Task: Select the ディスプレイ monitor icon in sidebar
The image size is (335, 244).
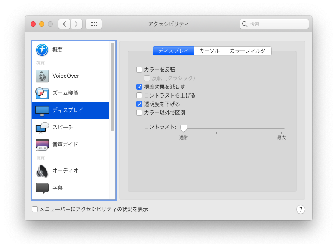Action: point(42,110)
